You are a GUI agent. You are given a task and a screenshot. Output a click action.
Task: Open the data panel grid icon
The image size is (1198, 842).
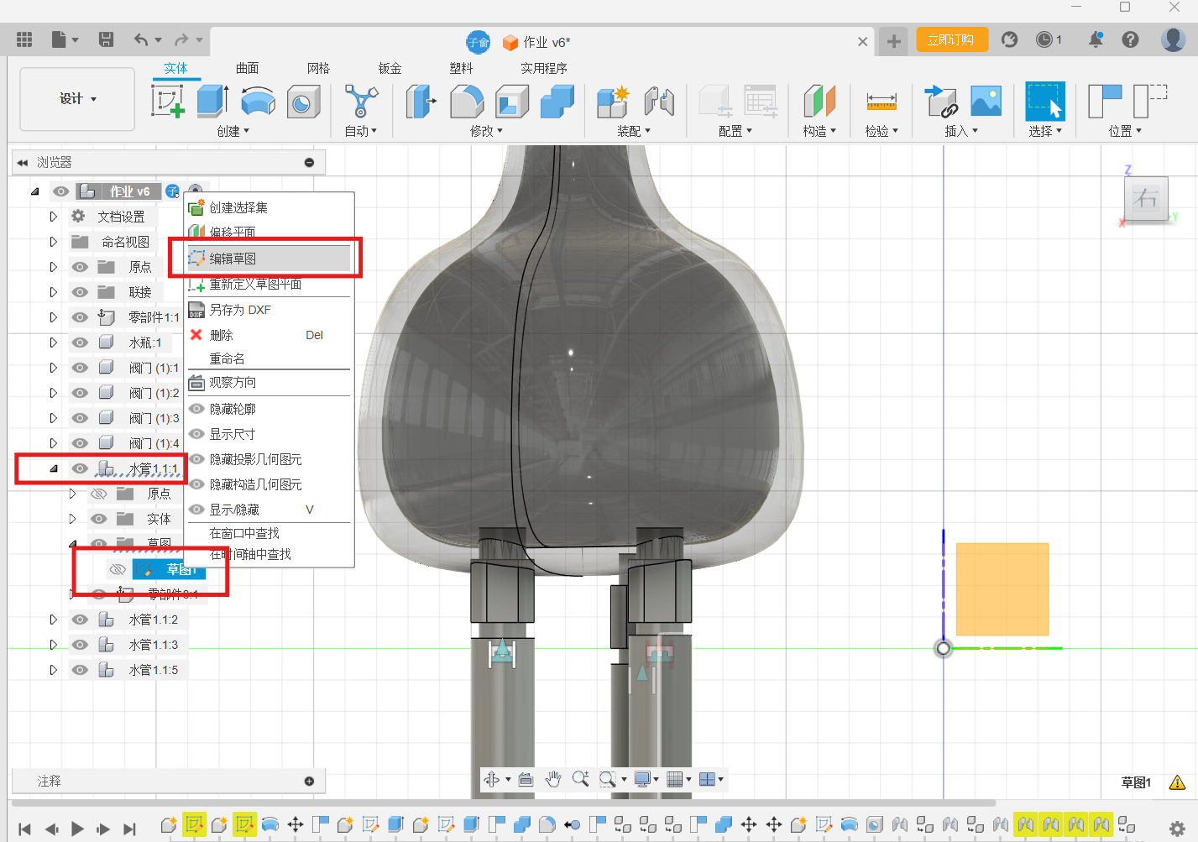pos(24,39)
